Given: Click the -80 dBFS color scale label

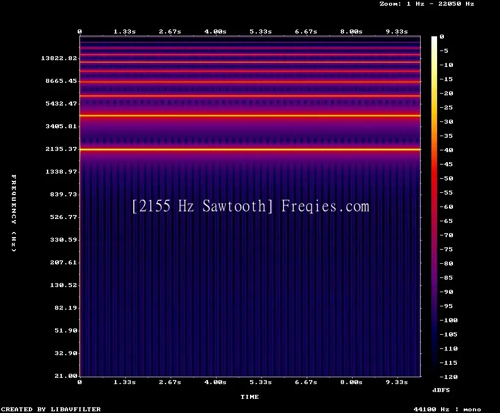Looking at the screenshot, I should pyautogui.click(x=446, y=264).
